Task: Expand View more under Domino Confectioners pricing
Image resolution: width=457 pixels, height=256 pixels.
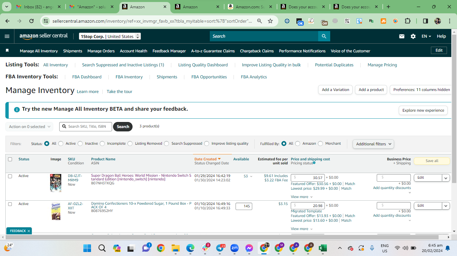Action: 302,229
